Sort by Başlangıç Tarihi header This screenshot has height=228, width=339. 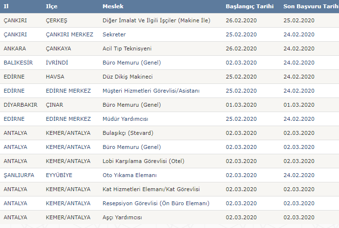tap(249, 6)
